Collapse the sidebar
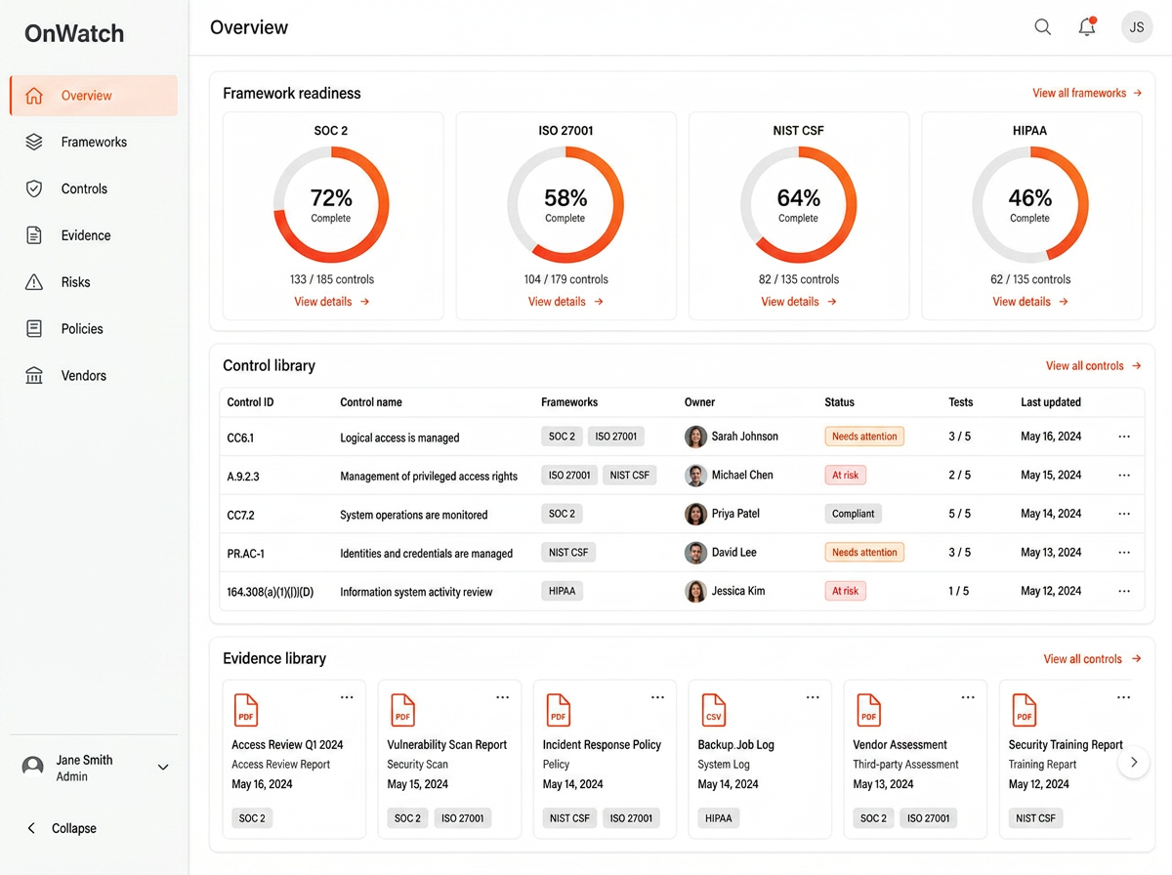The height and width of the screenshot is (875, 1172). tap(62, 828)
